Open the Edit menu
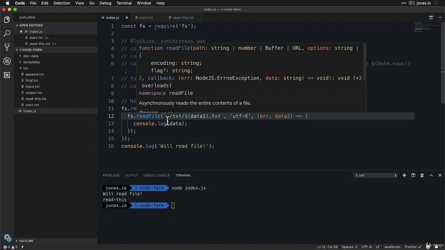The width and height of the screenshot is (445, 250). coord(45,3)
